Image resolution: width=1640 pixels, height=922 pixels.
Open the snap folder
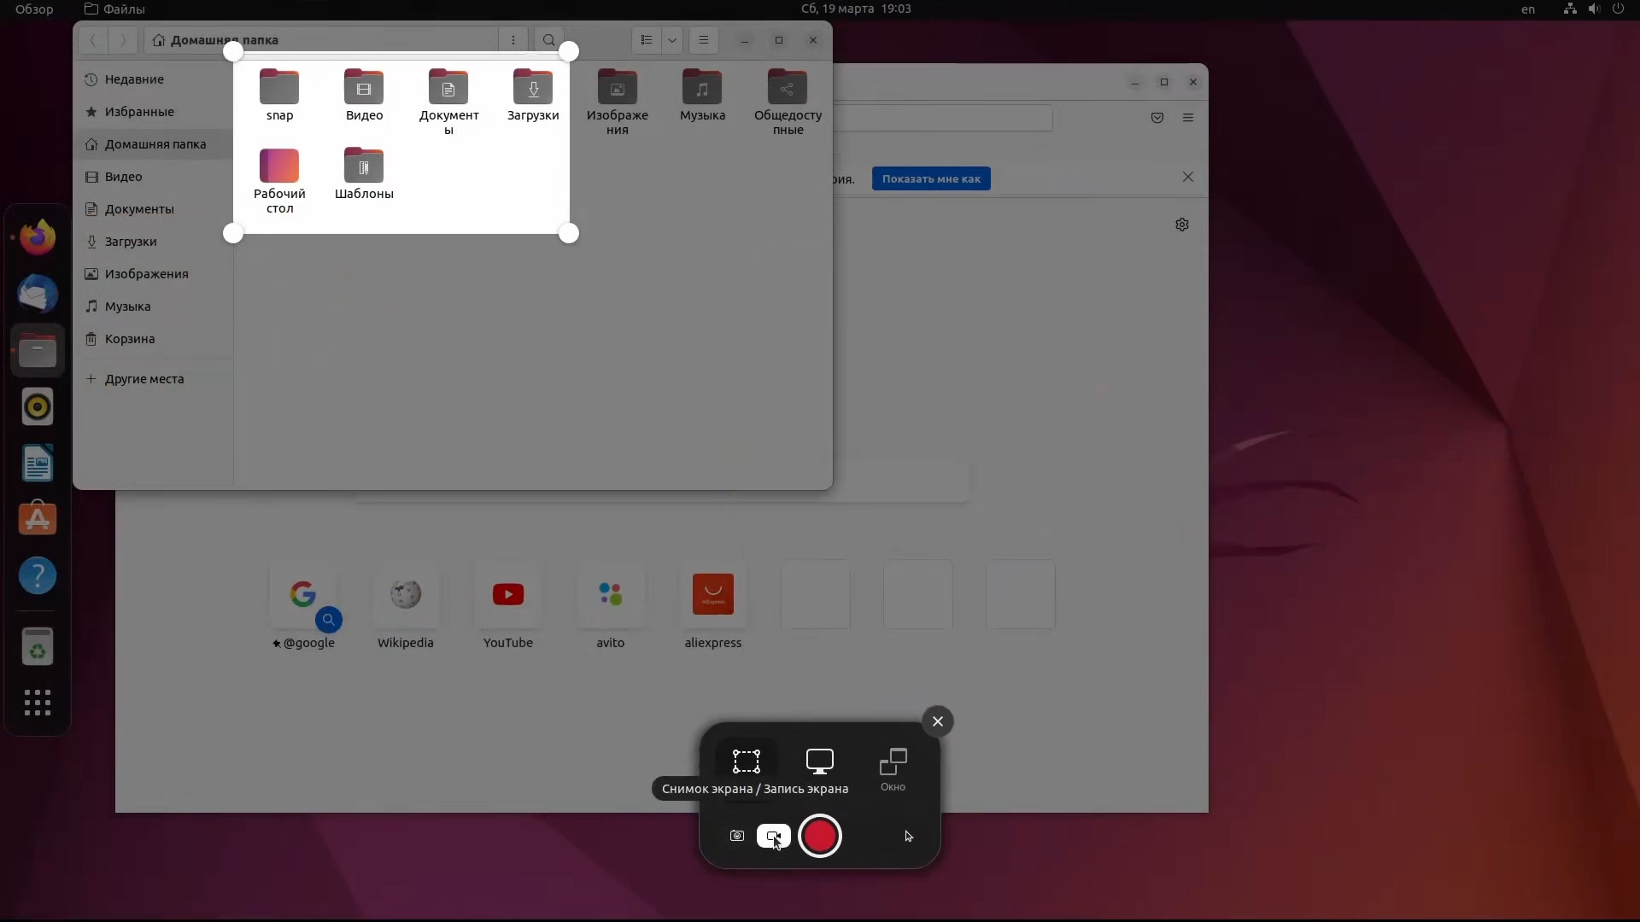[279, 96]
